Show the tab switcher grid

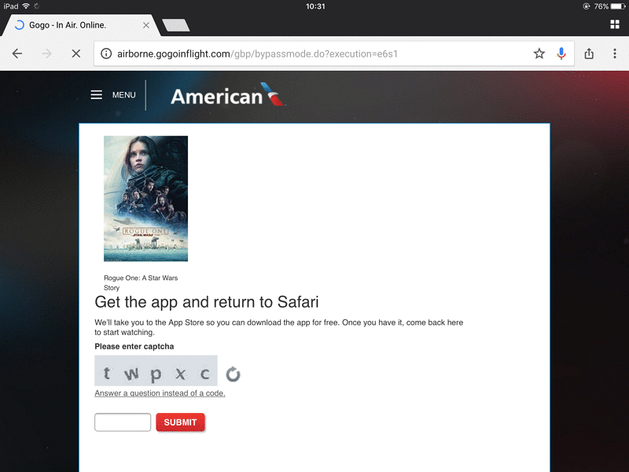615,24
